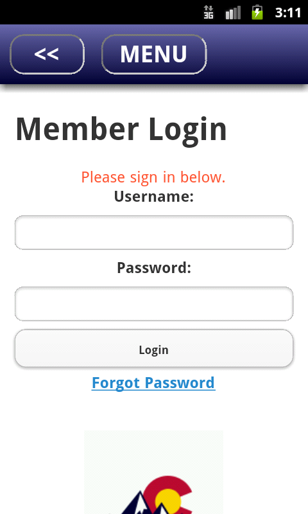This screenshot has width=308, height=514.
Task: Tap the 3G data network icon
Action: (x=209, y=12)
